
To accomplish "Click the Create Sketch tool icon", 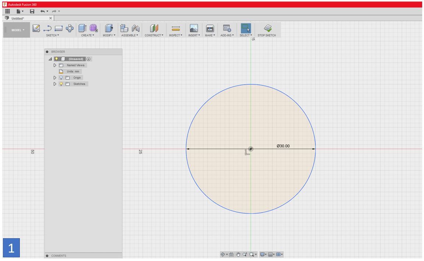I will (36, 28).
